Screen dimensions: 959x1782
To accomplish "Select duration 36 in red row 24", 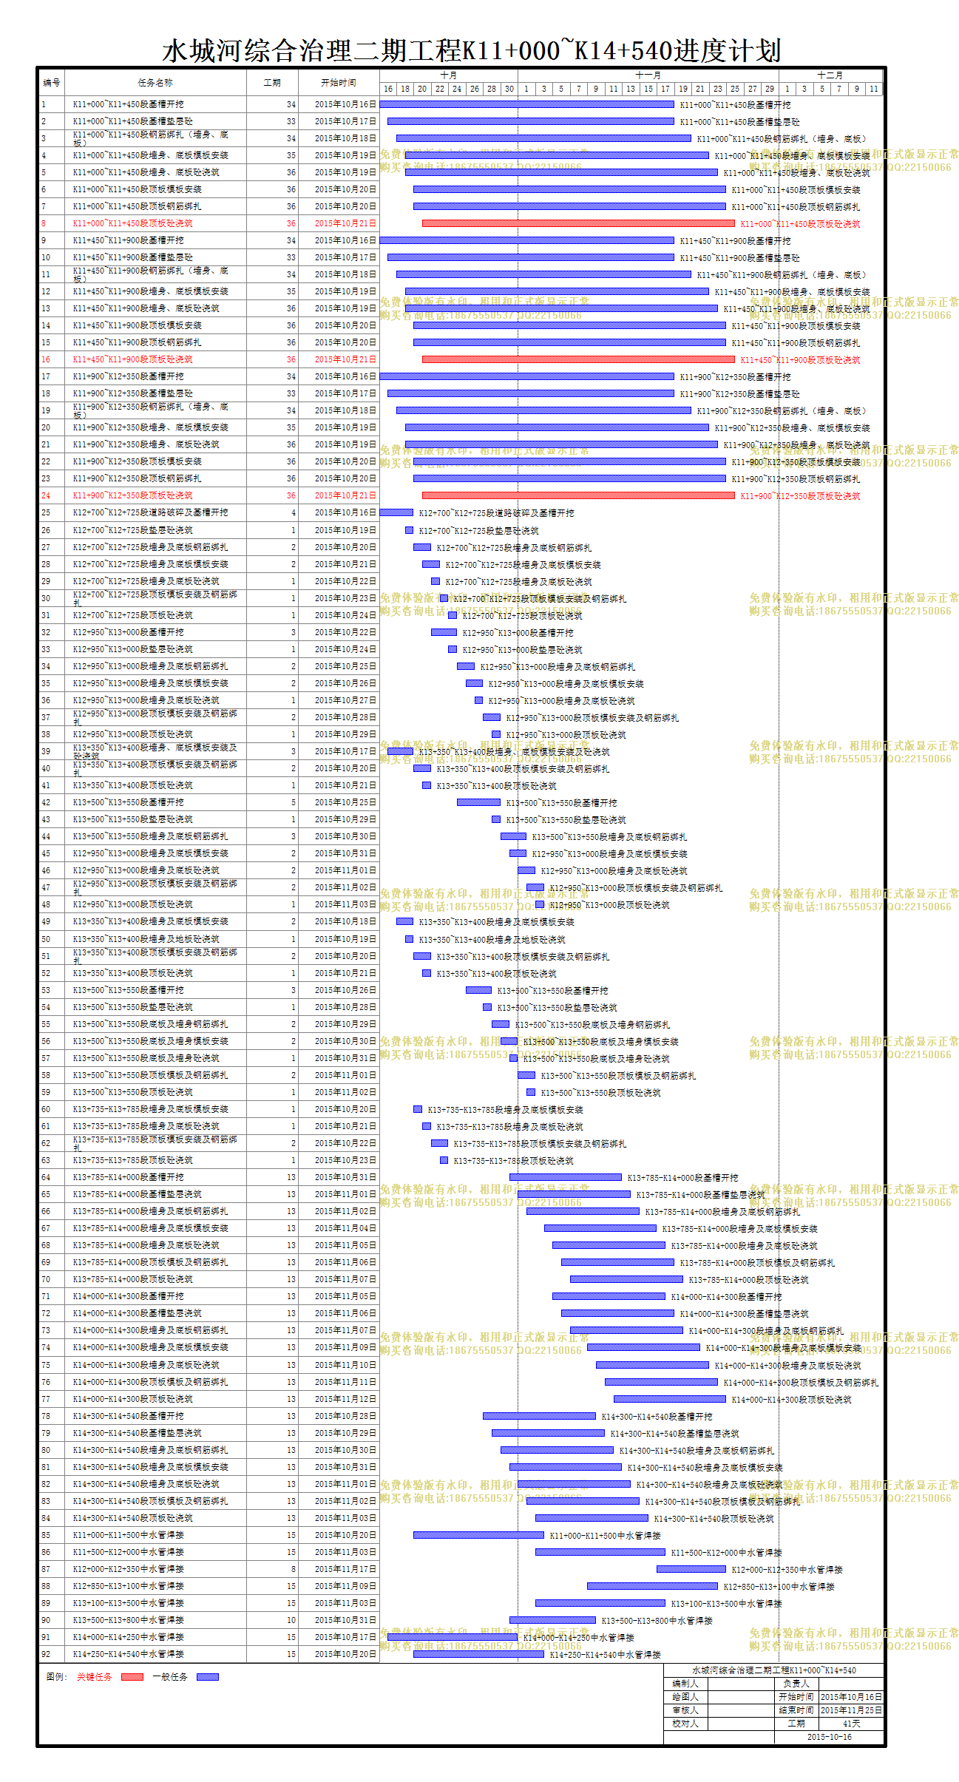I will tap(291, 495).
